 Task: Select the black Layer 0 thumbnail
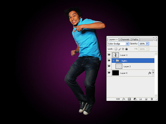(116, 73)
